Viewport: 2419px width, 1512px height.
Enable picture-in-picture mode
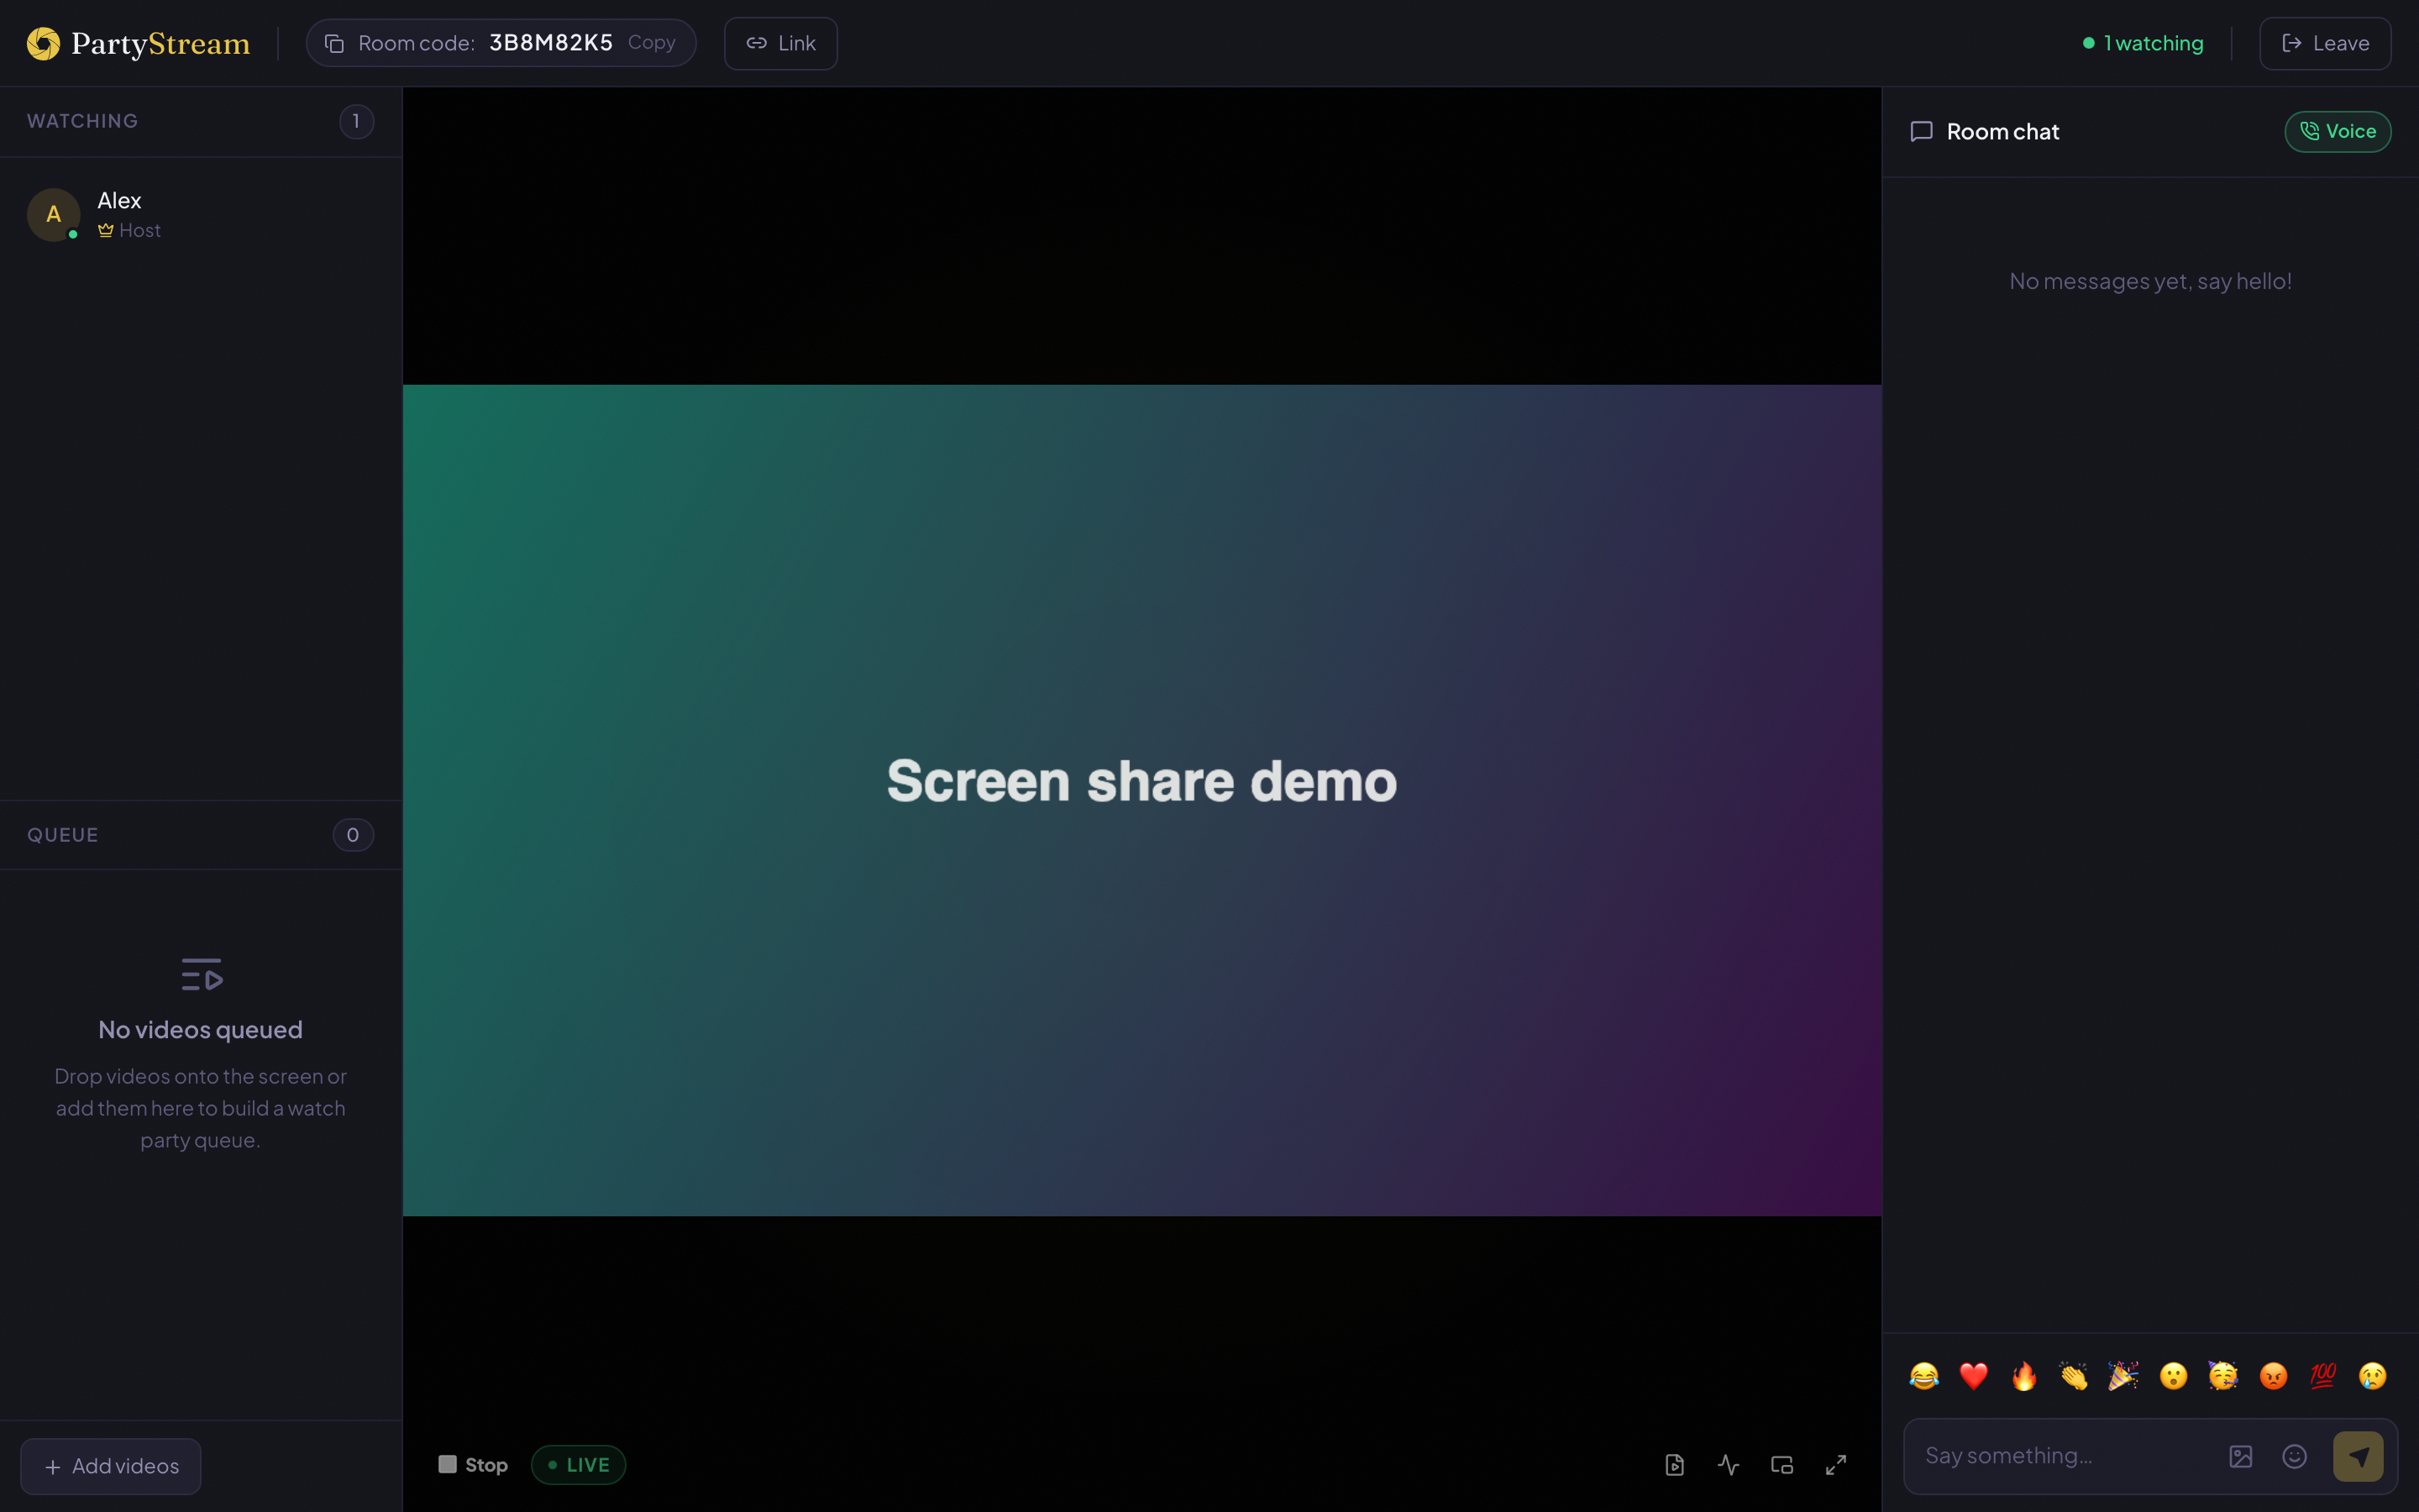[x=1782, y=1465]
